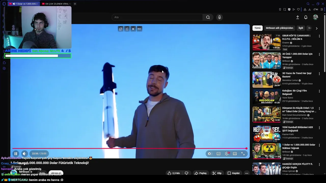Click the Paylaş share button
The height and width of the screenshot is (183, 326).
click(200, 173)
